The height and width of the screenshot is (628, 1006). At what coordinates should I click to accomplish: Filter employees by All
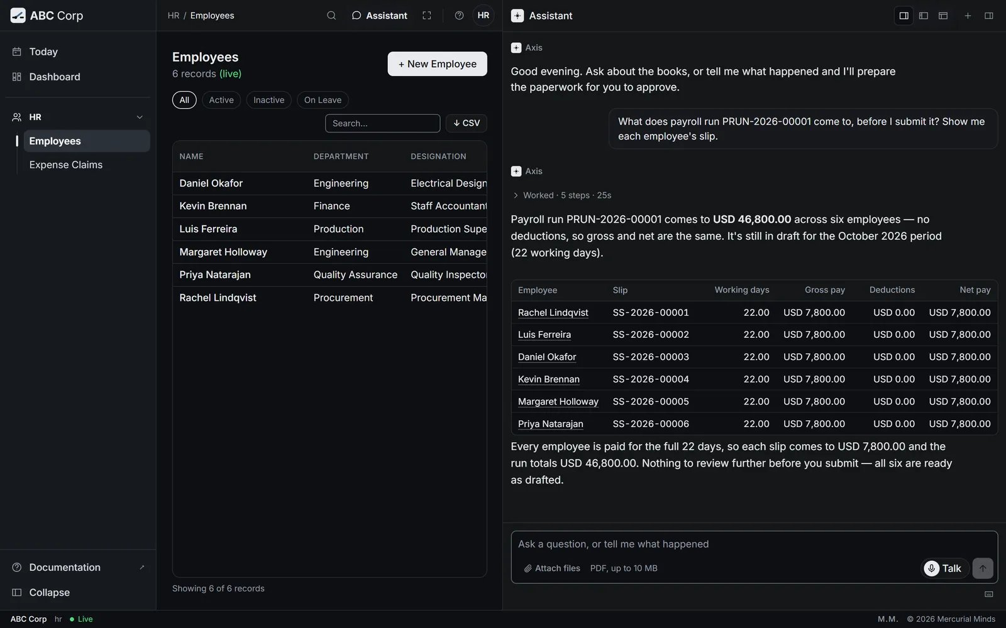coord(184,100)
